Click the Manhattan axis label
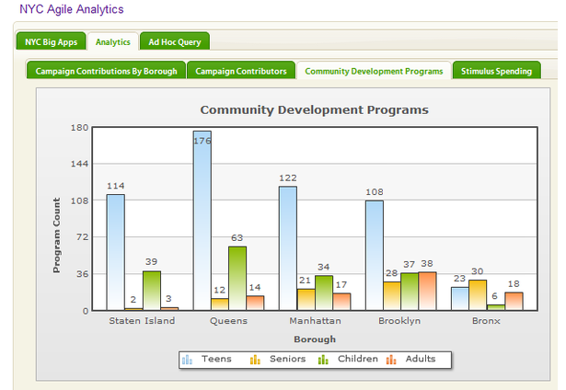The width and height of the screenshot is (566, 390). click(315, 321)
